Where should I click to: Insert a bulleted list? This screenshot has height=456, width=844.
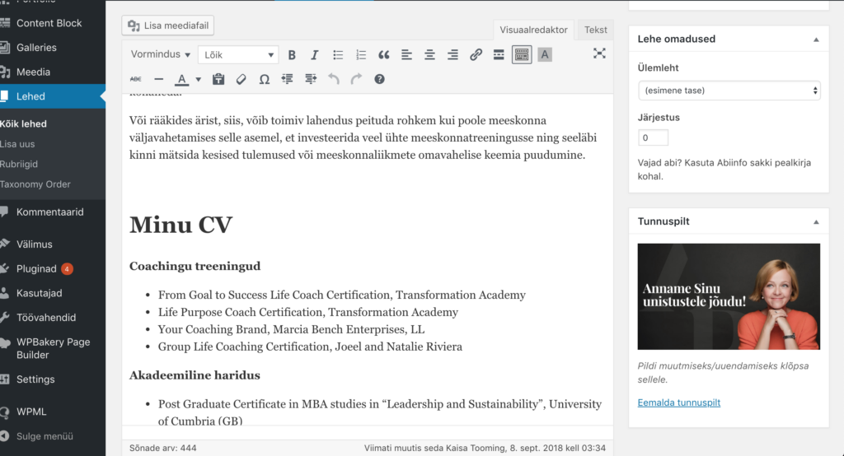[338, 55]
